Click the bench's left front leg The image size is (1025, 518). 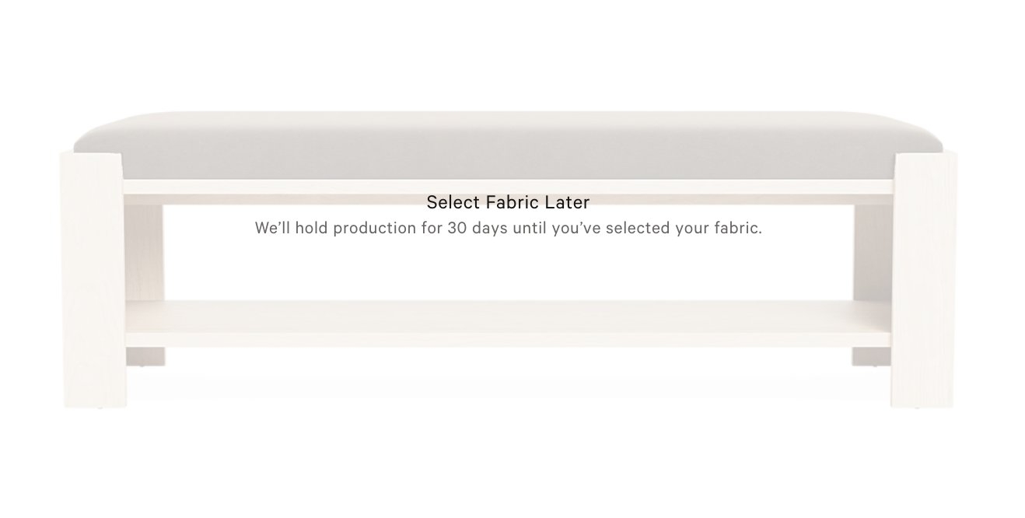coord(93,280)
